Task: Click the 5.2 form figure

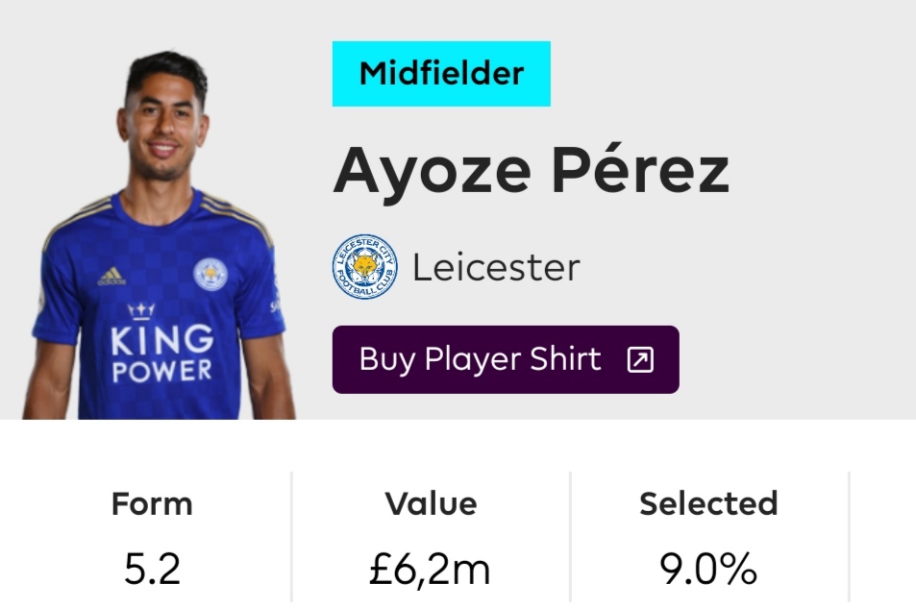Action: (x=152, y=570)
